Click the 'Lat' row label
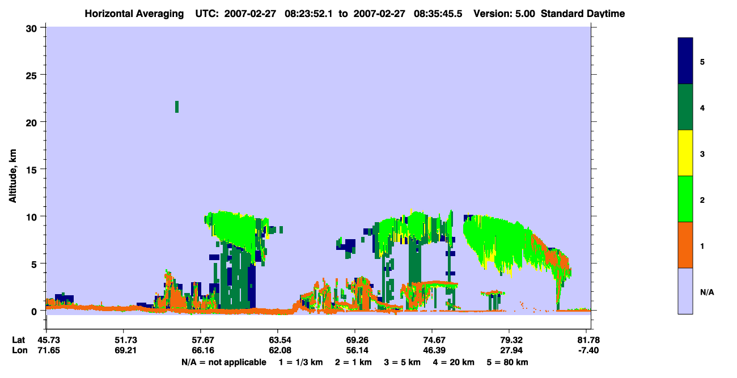This screenshot has height=378, width=737. pos(19,340)
